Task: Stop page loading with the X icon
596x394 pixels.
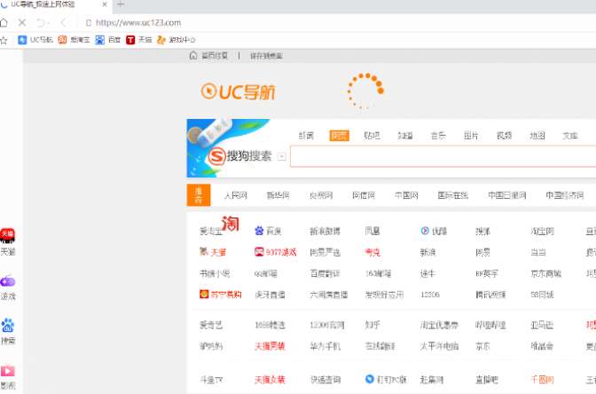Action: (22, 23)
